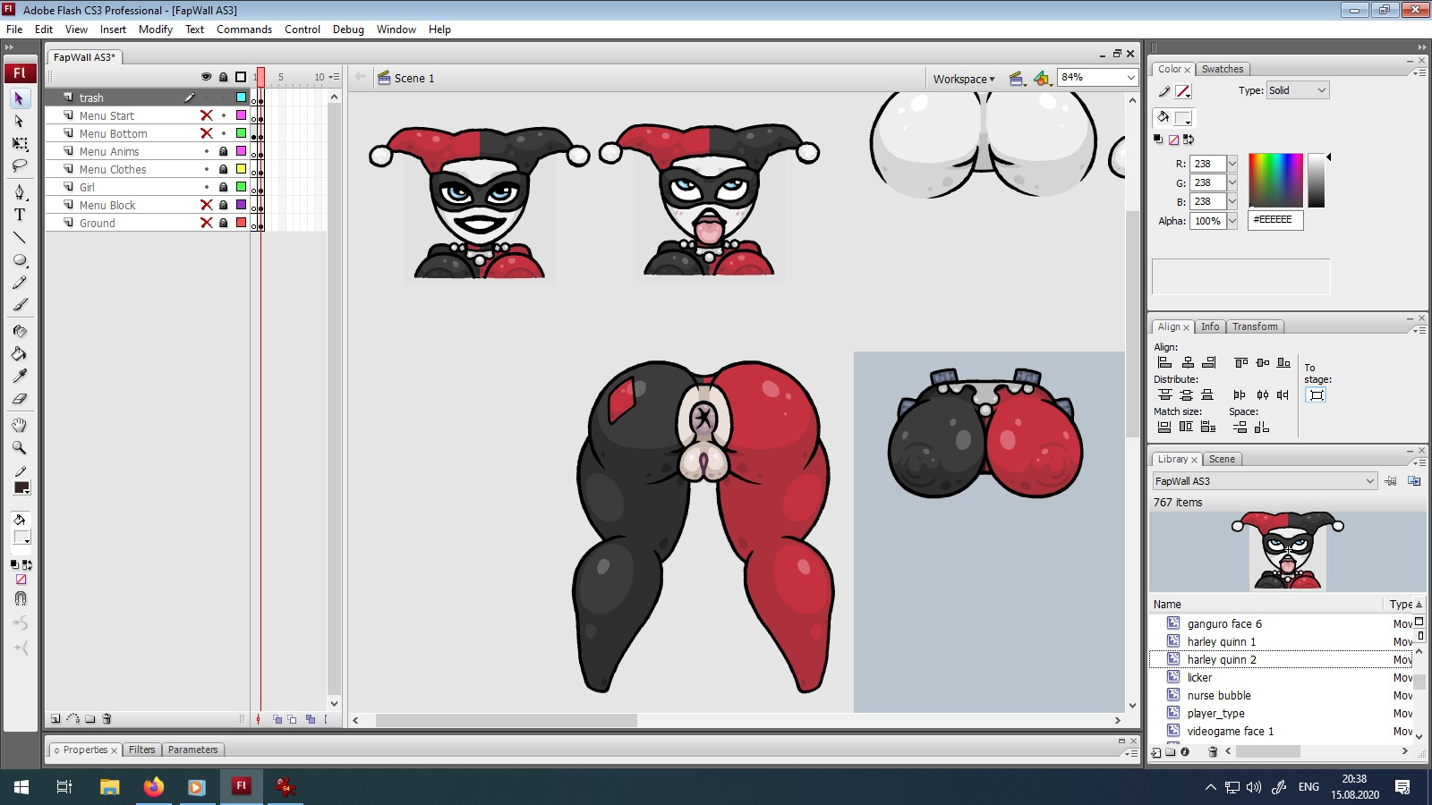Image resolution: width=1432 pixels, height=805 pixels.
Task: Lock all layers via header padlock
Action: pos(224,77)
